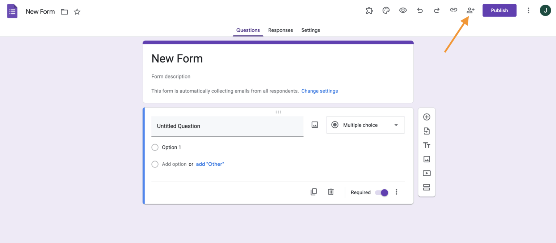This screenshot has height=243, width=556.
Task: Open the Settings tab
Action: click(310, 30)
